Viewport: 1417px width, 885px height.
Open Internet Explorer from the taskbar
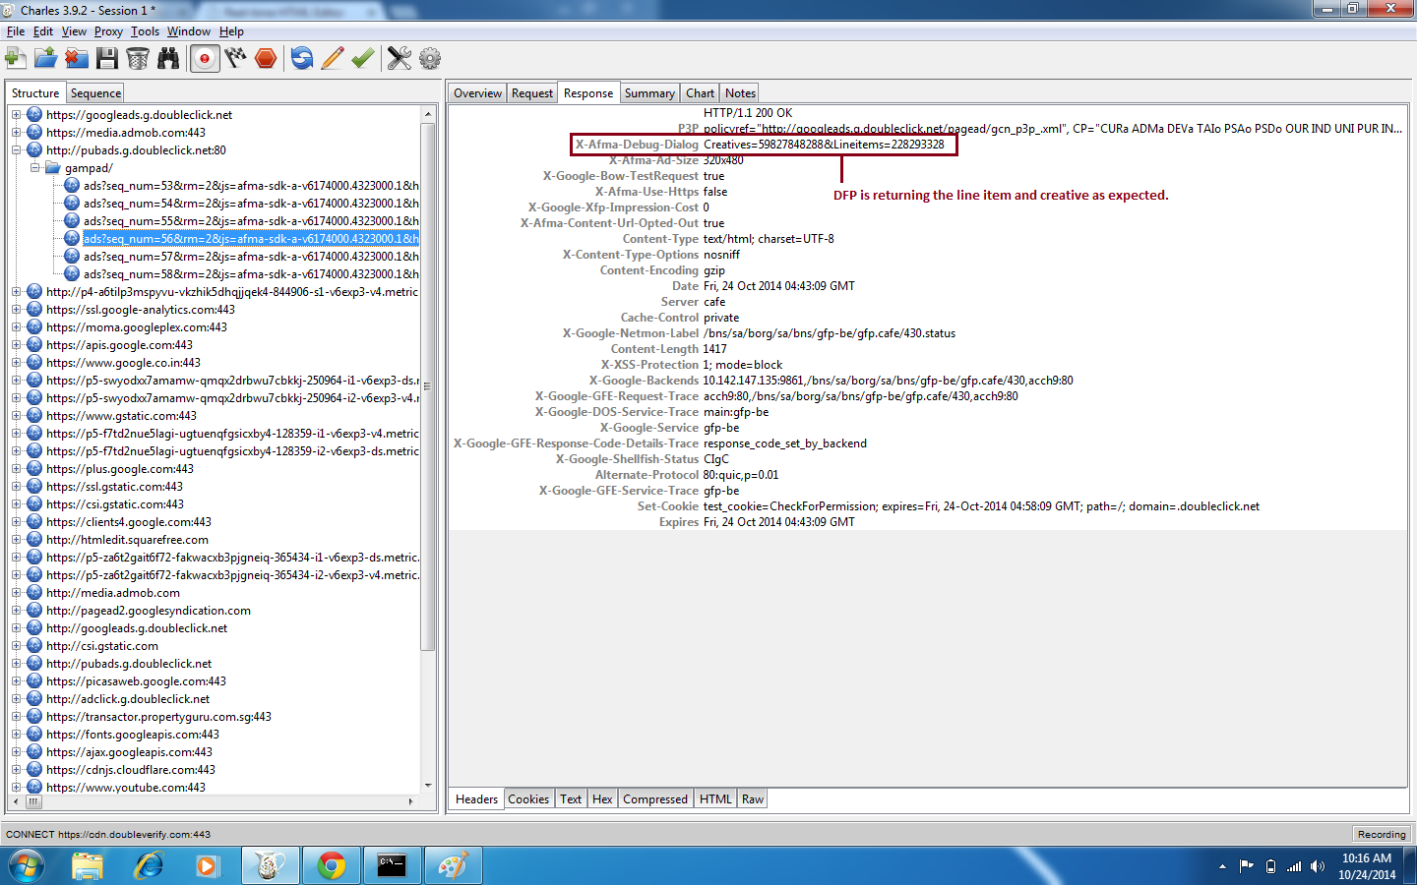tap(149, 866)
